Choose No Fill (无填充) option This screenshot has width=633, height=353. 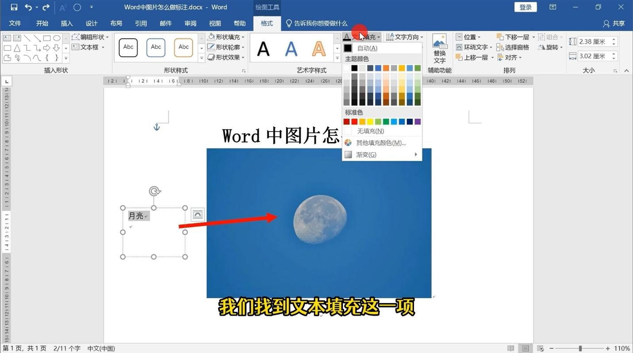click(x=382, y=131)
